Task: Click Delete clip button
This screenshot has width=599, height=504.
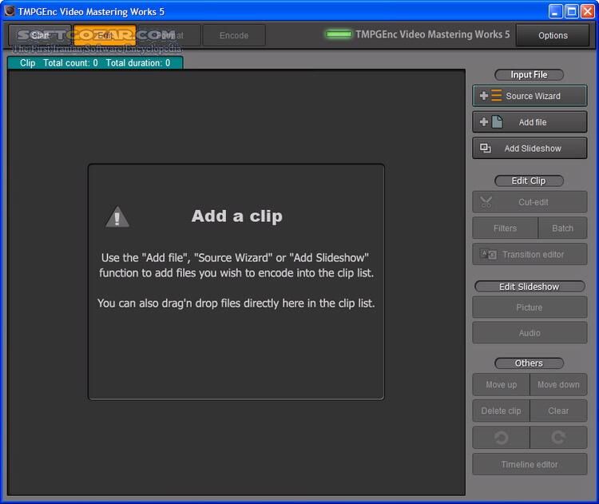Action: [502, 411]
